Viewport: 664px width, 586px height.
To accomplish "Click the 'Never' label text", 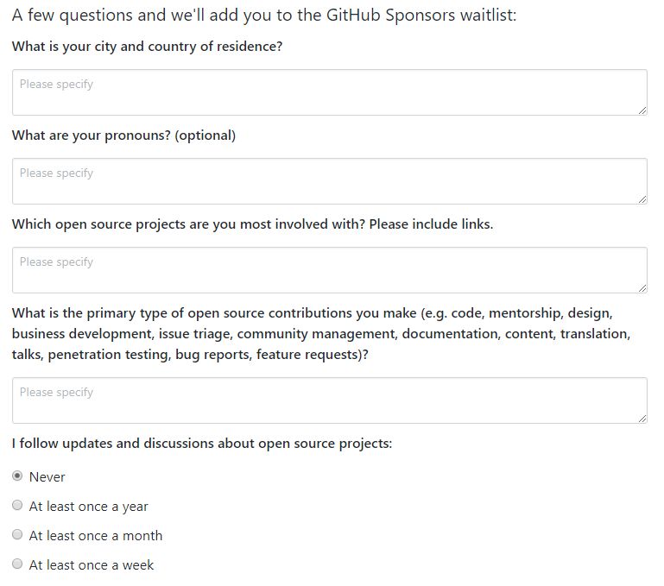I will 47,477.
